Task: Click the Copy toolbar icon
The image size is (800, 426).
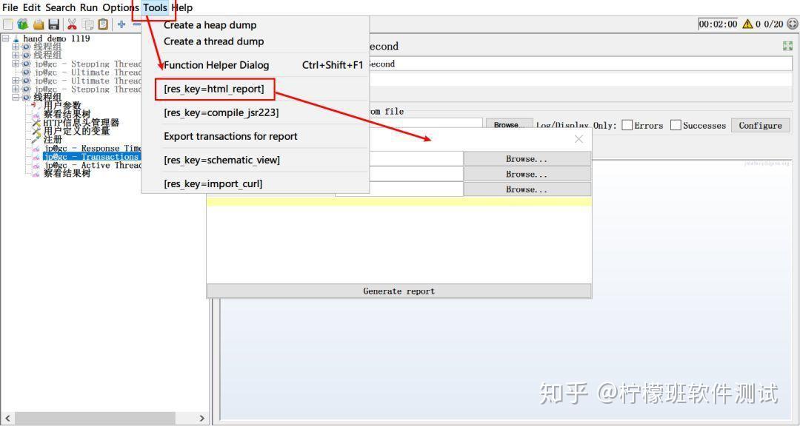Action: (x=87, y=24)
